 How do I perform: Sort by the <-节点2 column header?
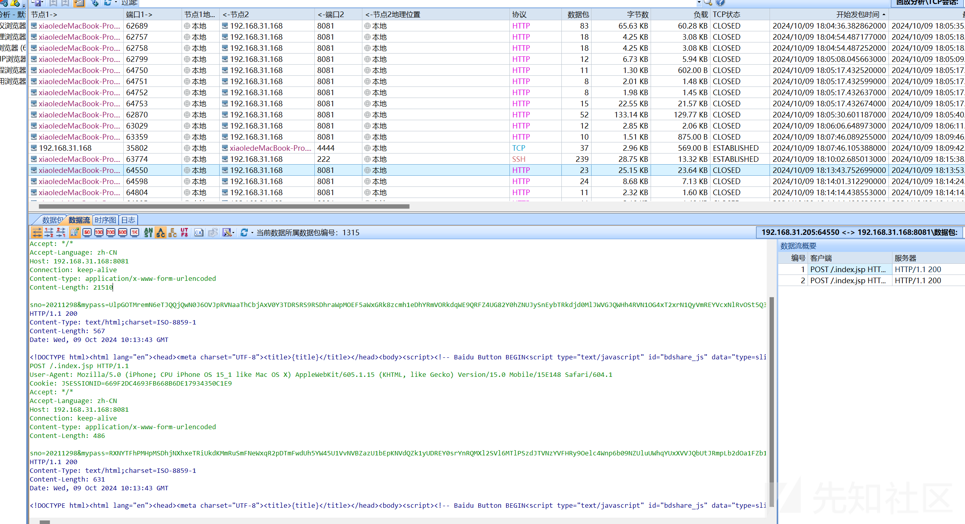coord(267,15)
